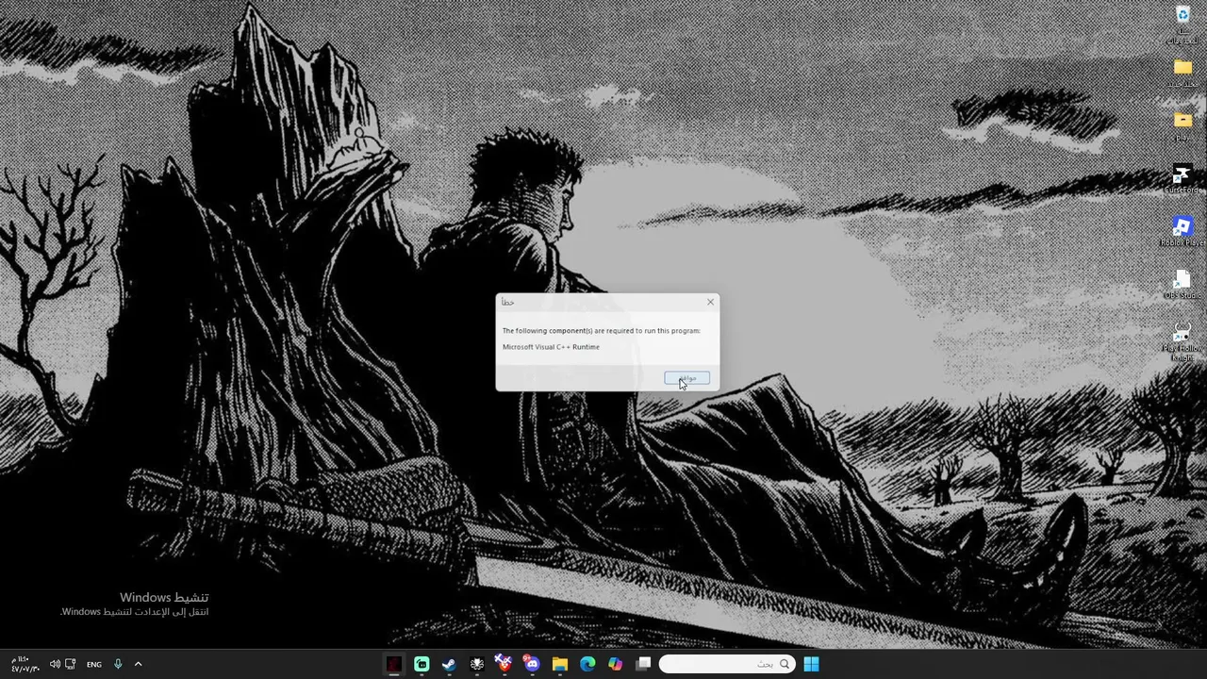Select the Roblox Player desktop shortcut
Image resolution: width=1207 pixels, height=679 pixels.
(x=1182, y=232)
